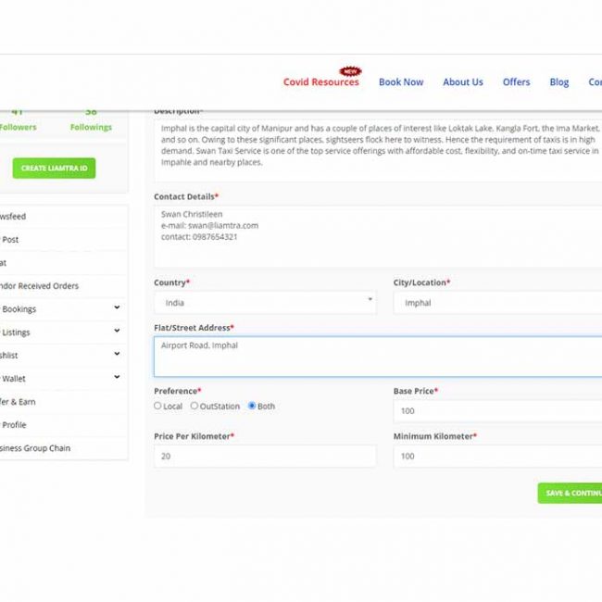Click the Price Per Kilometer field
Viewport: 602px width, 602px height.
coord(265,457)
